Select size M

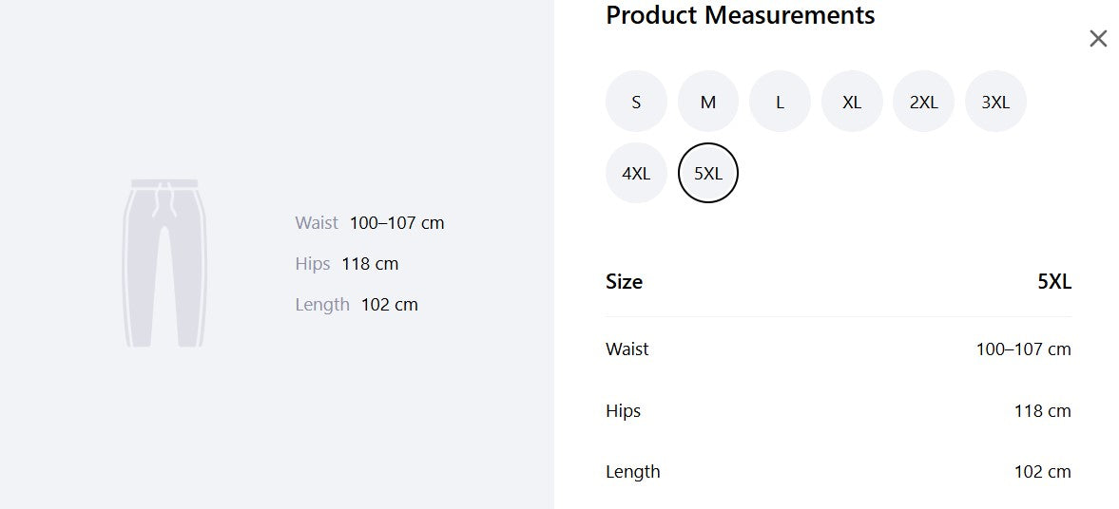click(x=708, y=102)
